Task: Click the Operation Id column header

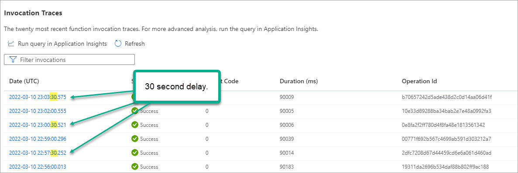Action: (419, 81)
